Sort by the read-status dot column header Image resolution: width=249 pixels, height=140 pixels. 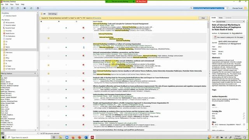coord(59,21)
